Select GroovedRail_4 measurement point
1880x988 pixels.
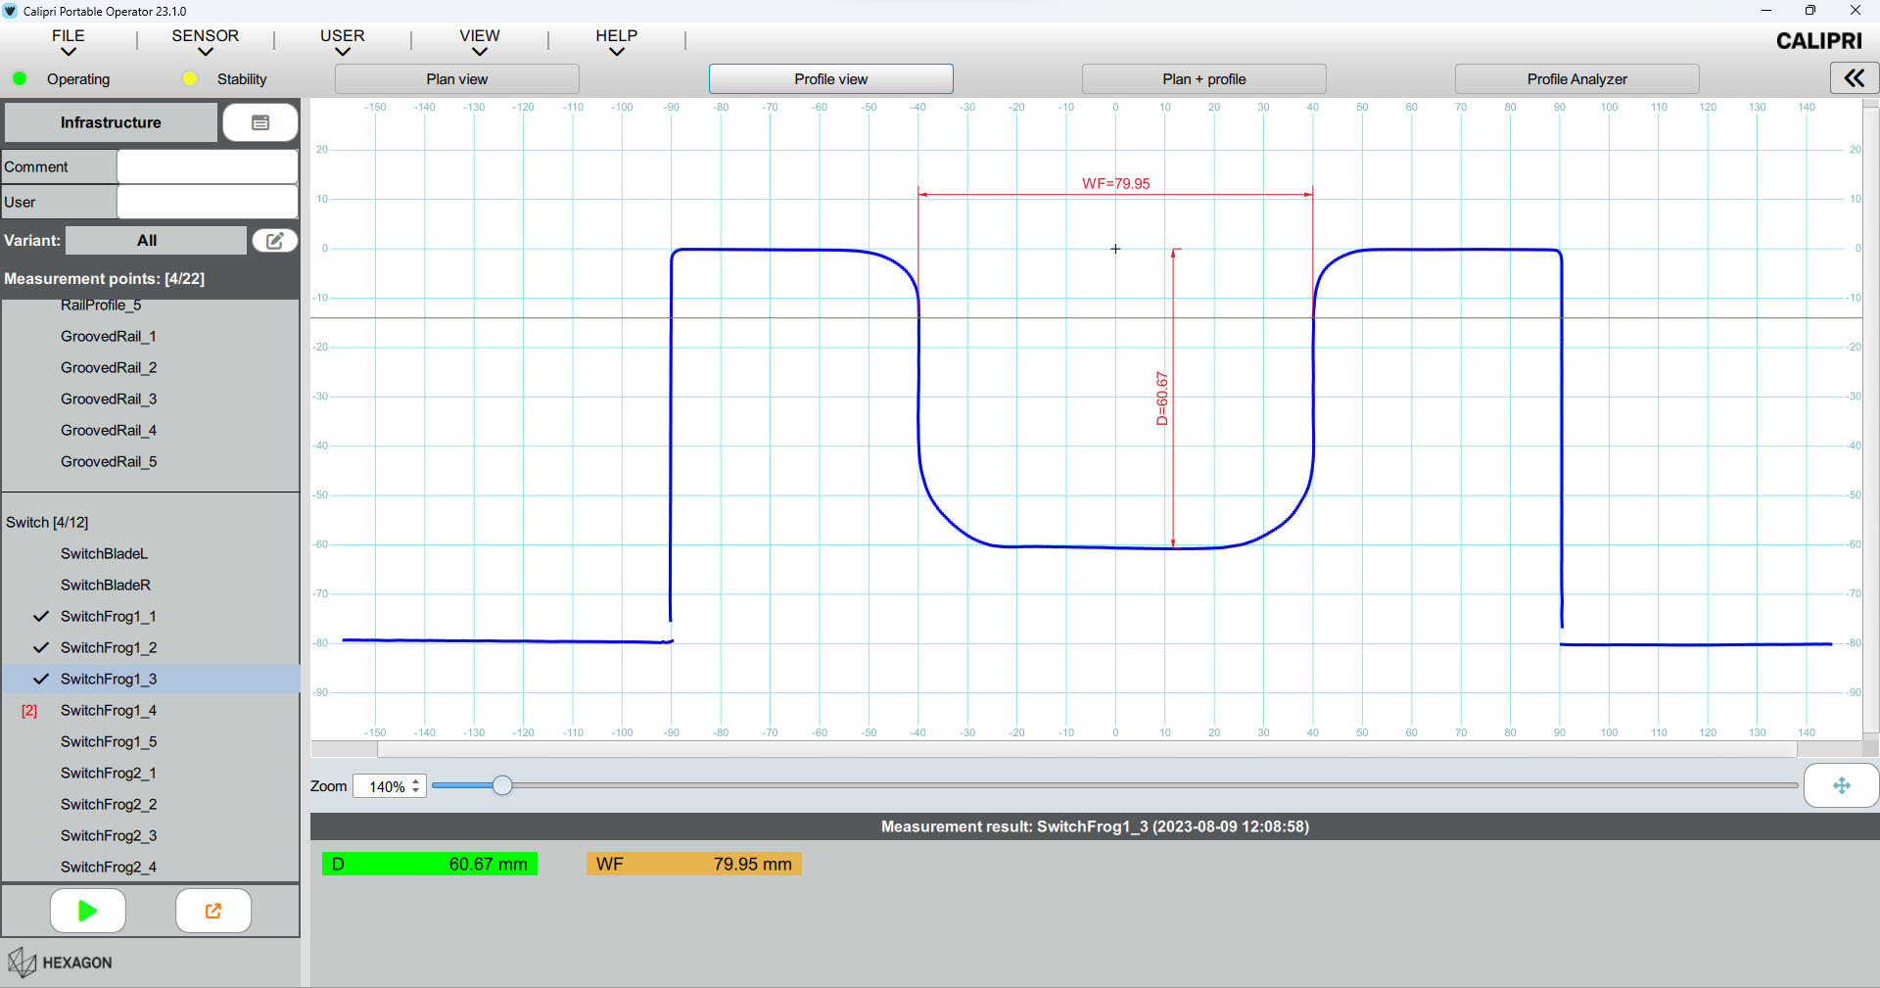(109, 430)
